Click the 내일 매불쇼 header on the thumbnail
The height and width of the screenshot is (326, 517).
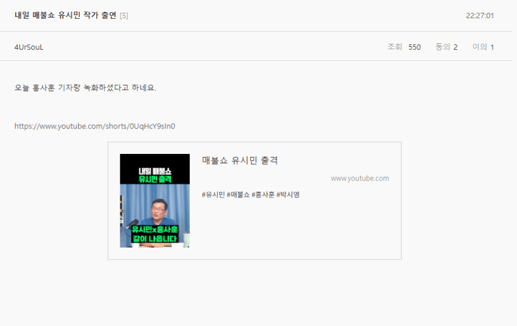coord(154,171)
